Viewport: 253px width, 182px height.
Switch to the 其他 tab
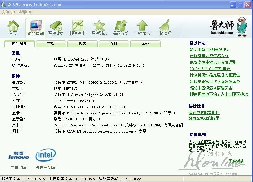point(145,44)
